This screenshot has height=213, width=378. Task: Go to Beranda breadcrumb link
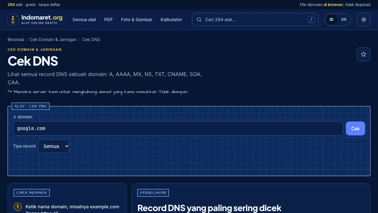[x=16, y=39]
